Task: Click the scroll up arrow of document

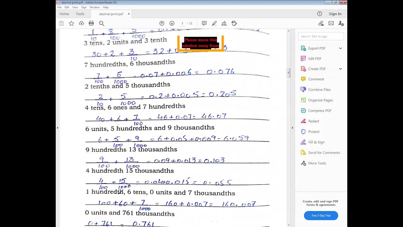Action: pos(288,31)
